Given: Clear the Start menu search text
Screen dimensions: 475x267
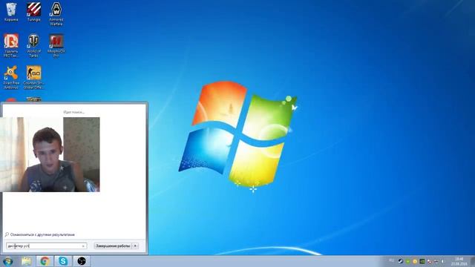Looking at the screenshot, I should pyautogui.click(x=83, y=246).
